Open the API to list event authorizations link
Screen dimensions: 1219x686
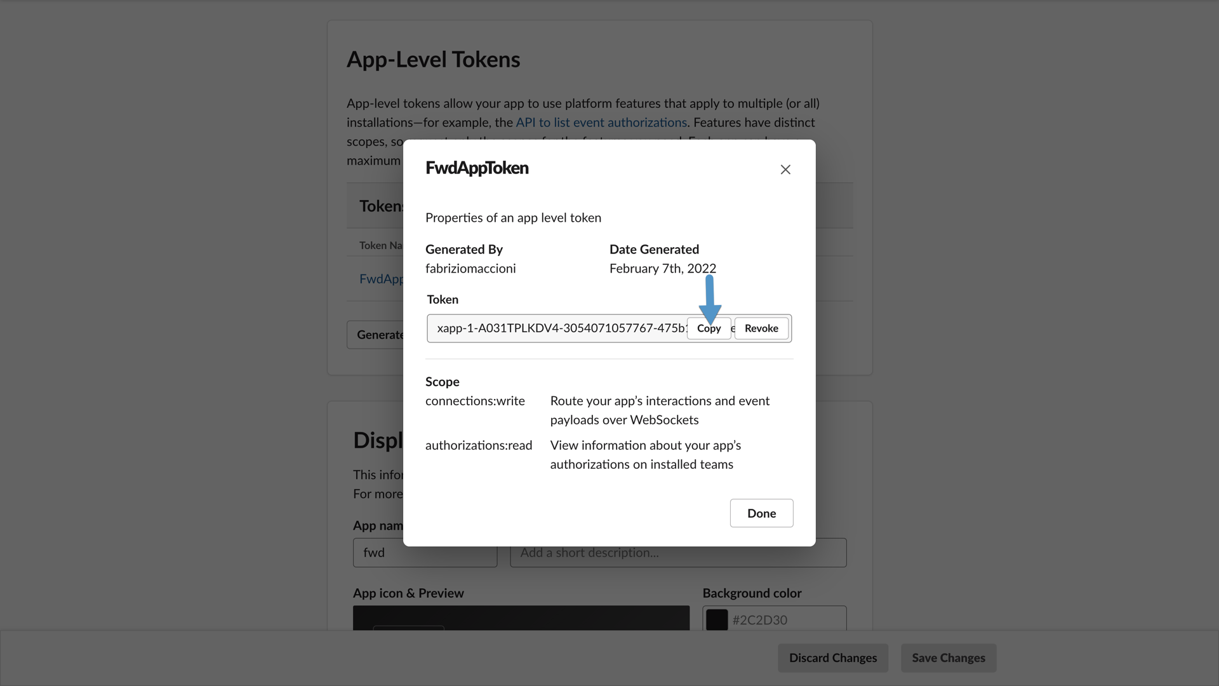(x=601, y=122)
